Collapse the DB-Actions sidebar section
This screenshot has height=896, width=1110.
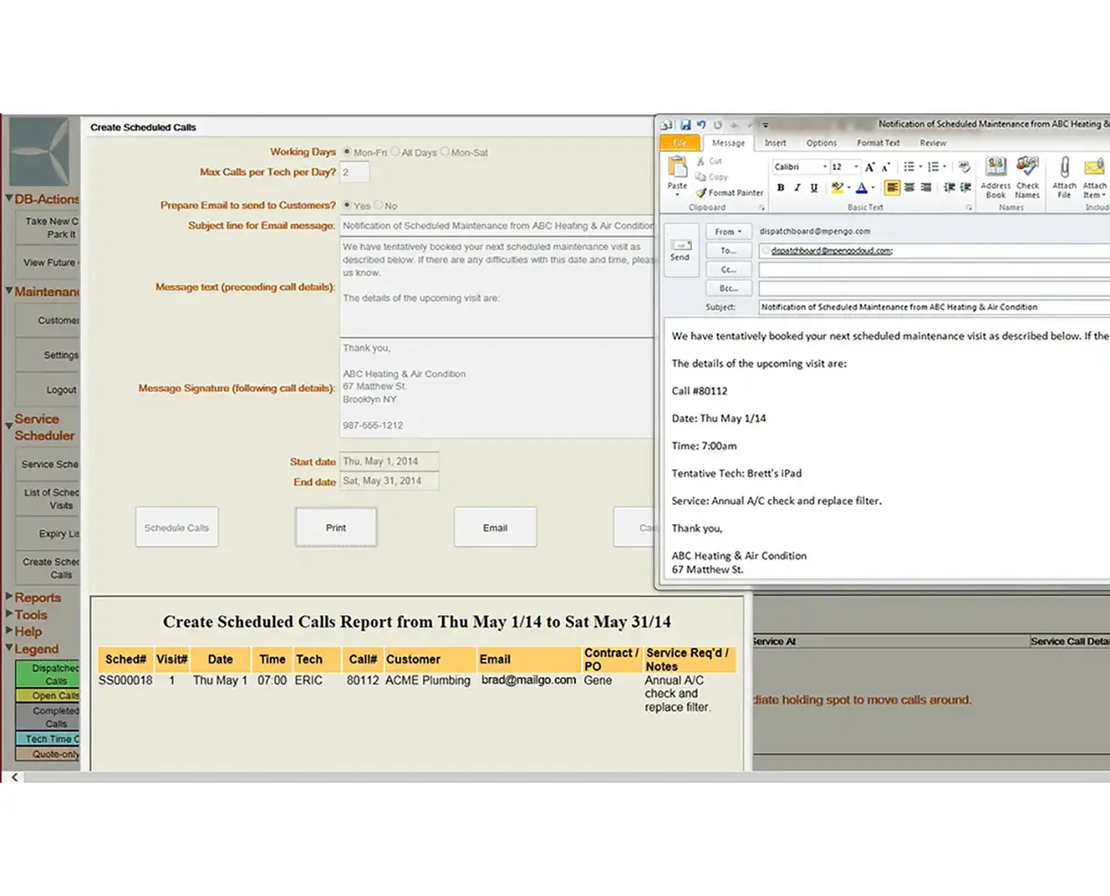pos(8,199)
